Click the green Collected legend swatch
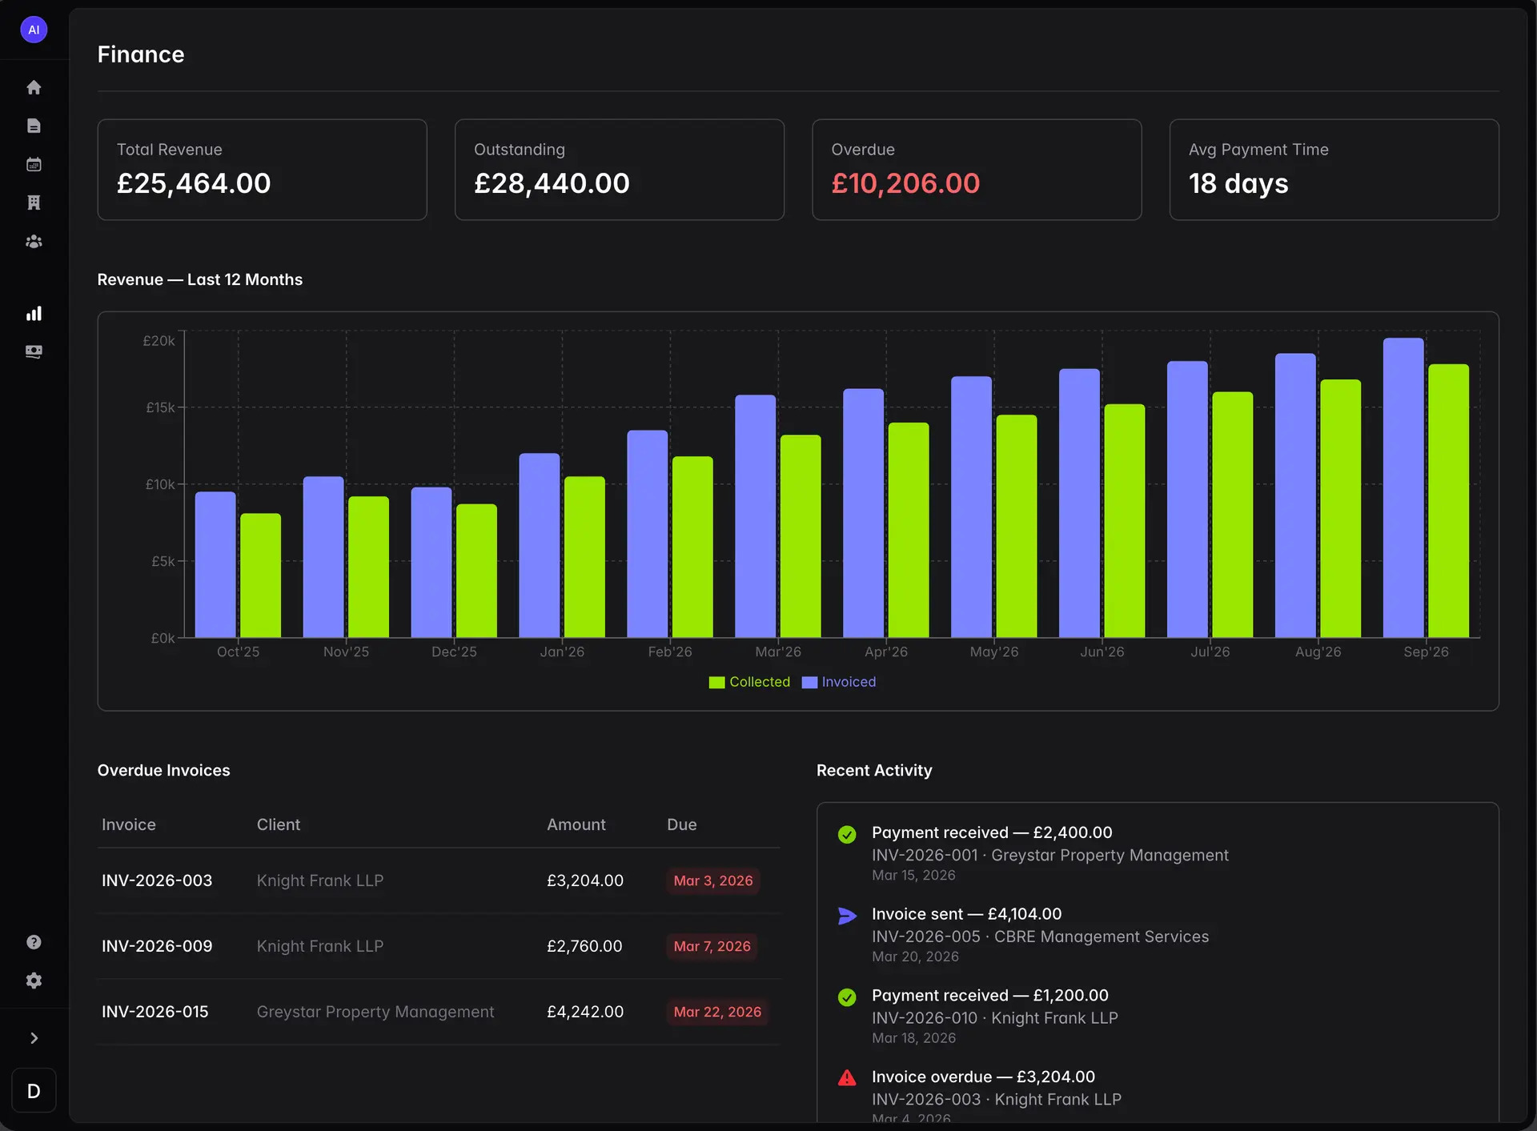Screen dimensions: 1537x1131 (716, 683)
